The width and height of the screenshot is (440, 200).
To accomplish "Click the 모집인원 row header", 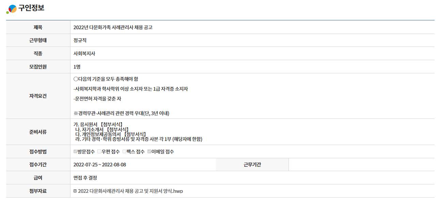I will [38, 67].
